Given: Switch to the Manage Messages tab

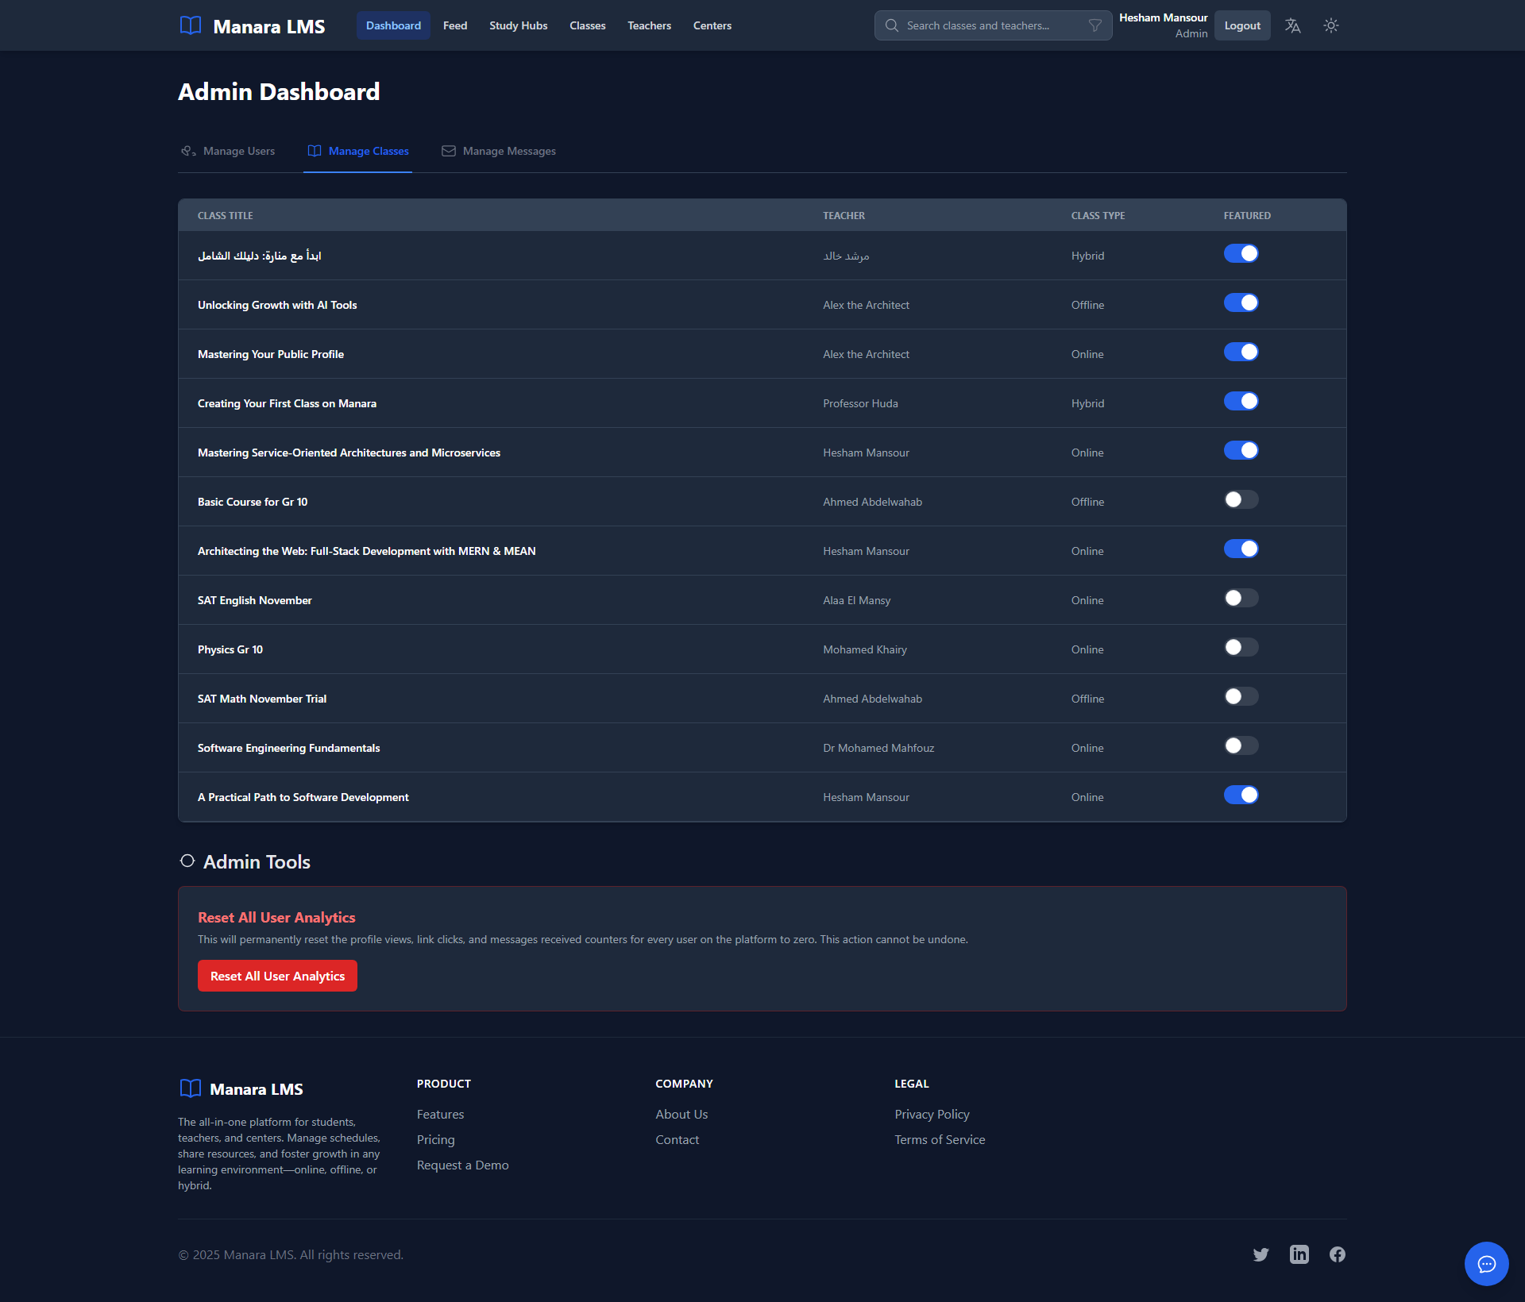Looking at the screenshot, I should [x=499, y=151].
